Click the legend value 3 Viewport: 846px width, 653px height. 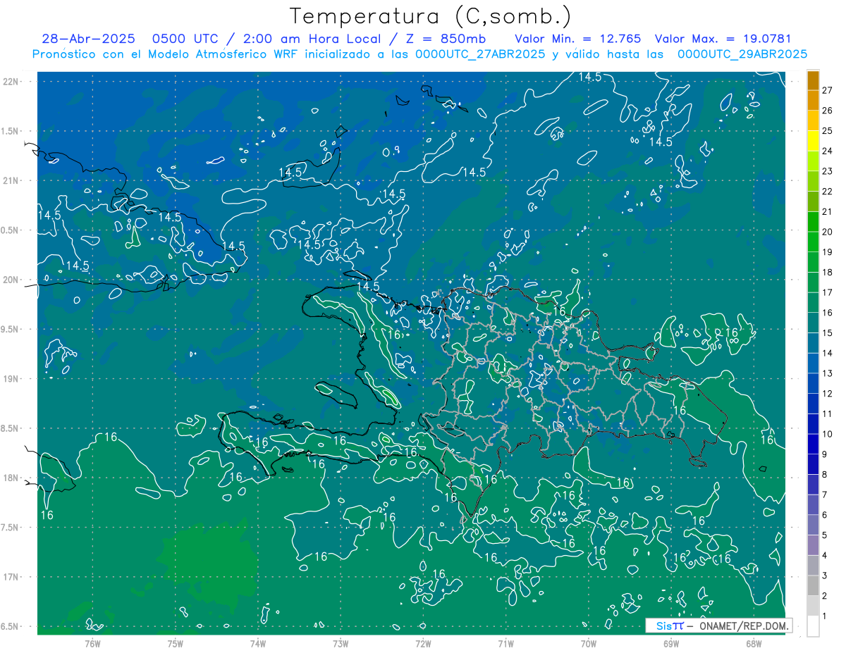[826, 576]
